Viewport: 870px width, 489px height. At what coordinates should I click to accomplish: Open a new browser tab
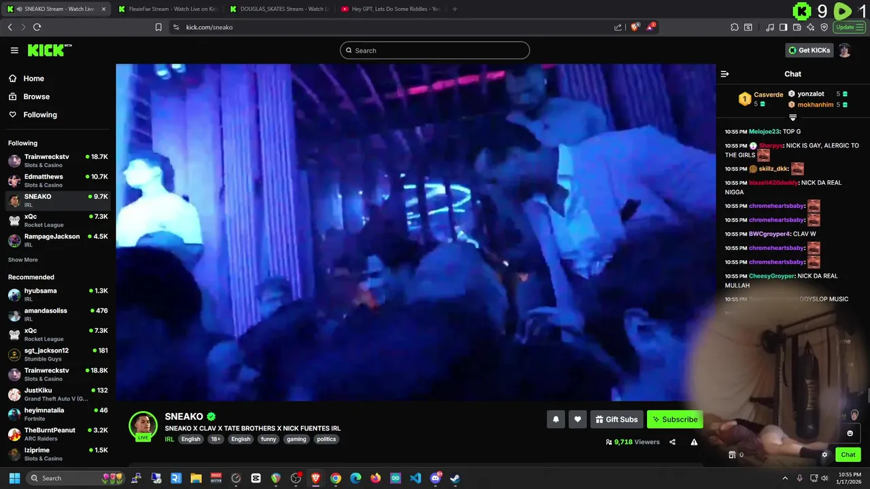455,9
